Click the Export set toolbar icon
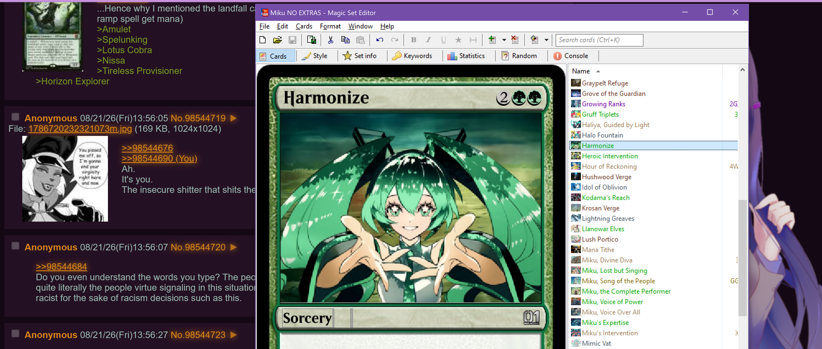 point(311,40)
